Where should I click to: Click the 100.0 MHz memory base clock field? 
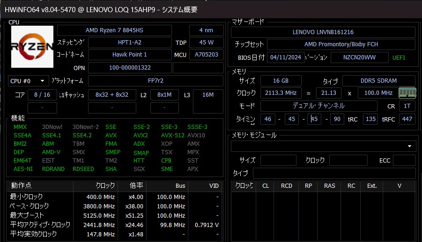[x=378, y=93]
